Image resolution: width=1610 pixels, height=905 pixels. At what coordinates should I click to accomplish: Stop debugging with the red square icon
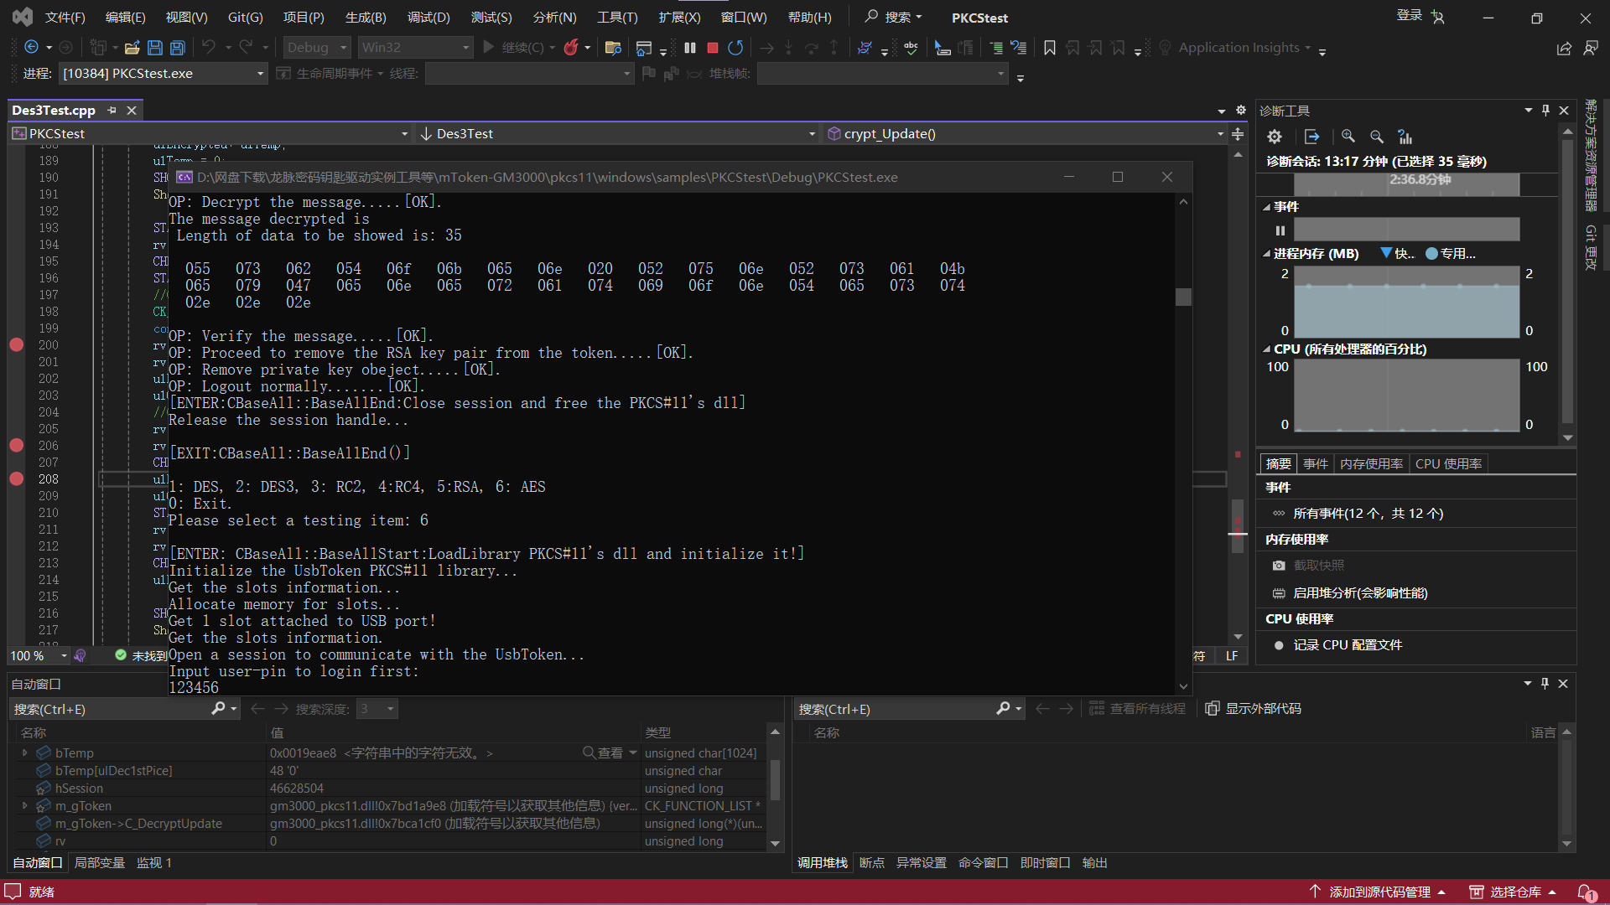(713, 48)
